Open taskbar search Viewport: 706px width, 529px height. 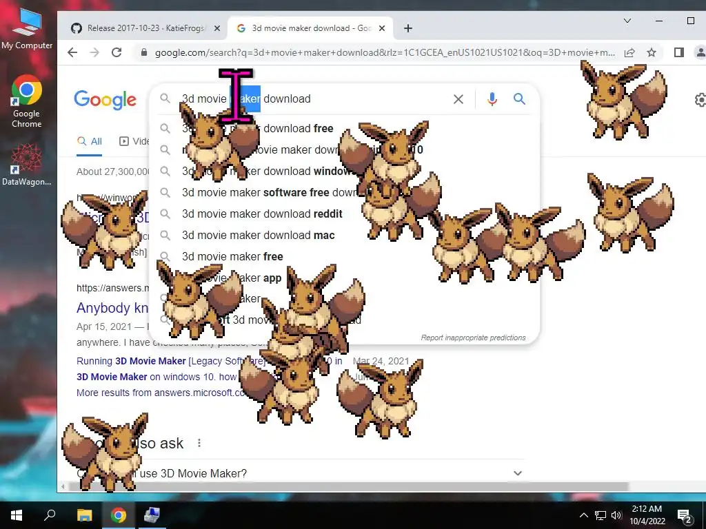coord(50,515)
